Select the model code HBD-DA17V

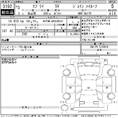(x=85, y=14)
